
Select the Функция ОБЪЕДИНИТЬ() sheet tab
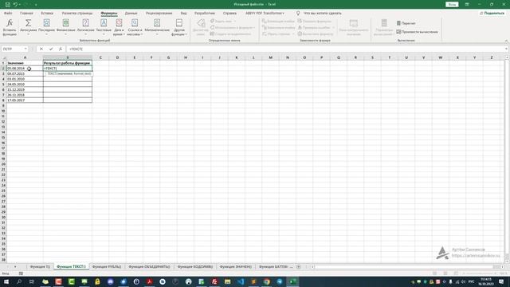[149, 267]
